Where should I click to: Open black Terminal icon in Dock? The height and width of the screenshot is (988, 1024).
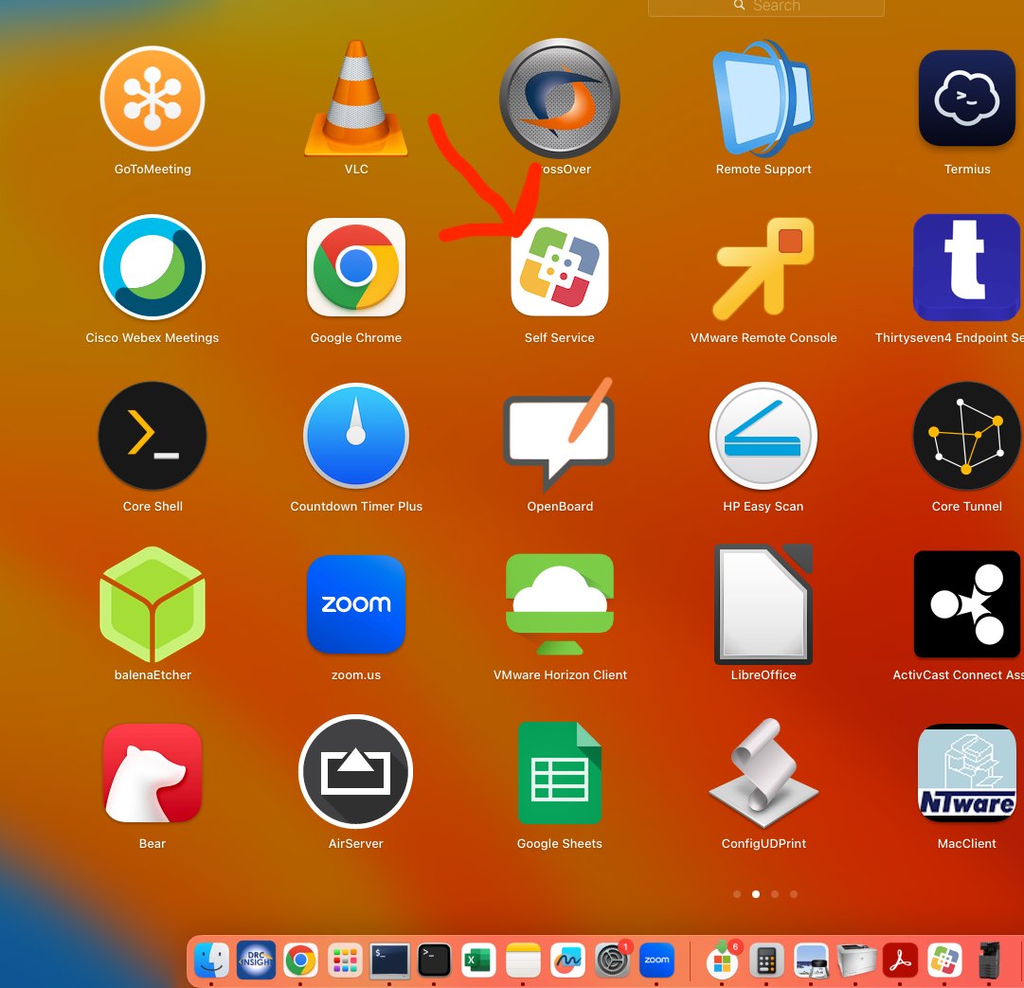coord(434,960)
